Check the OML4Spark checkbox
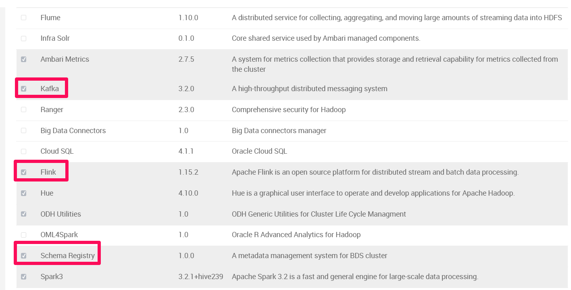The height and width of the screenshot is (290, 571). pos(23,235)
